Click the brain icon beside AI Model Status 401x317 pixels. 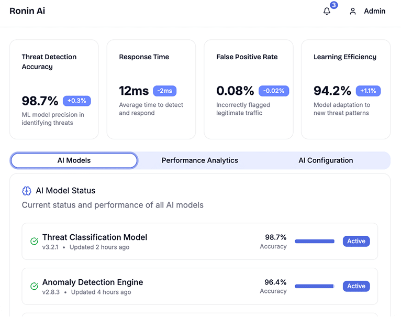point(27,191)
